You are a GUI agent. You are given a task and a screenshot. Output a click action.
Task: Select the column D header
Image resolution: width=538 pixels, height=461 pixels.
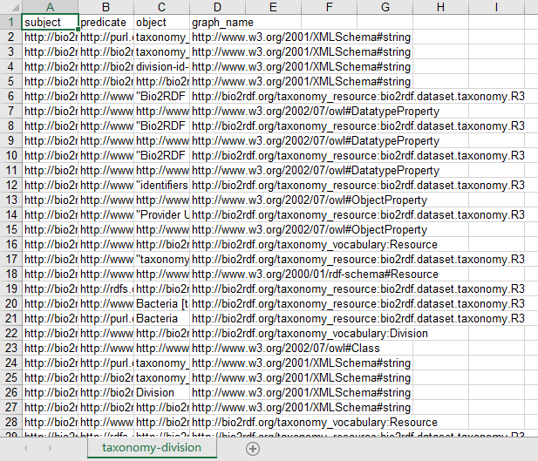click(217, 7)
